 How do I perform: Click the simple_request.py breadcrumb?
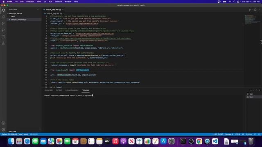(x=54, y=13)
